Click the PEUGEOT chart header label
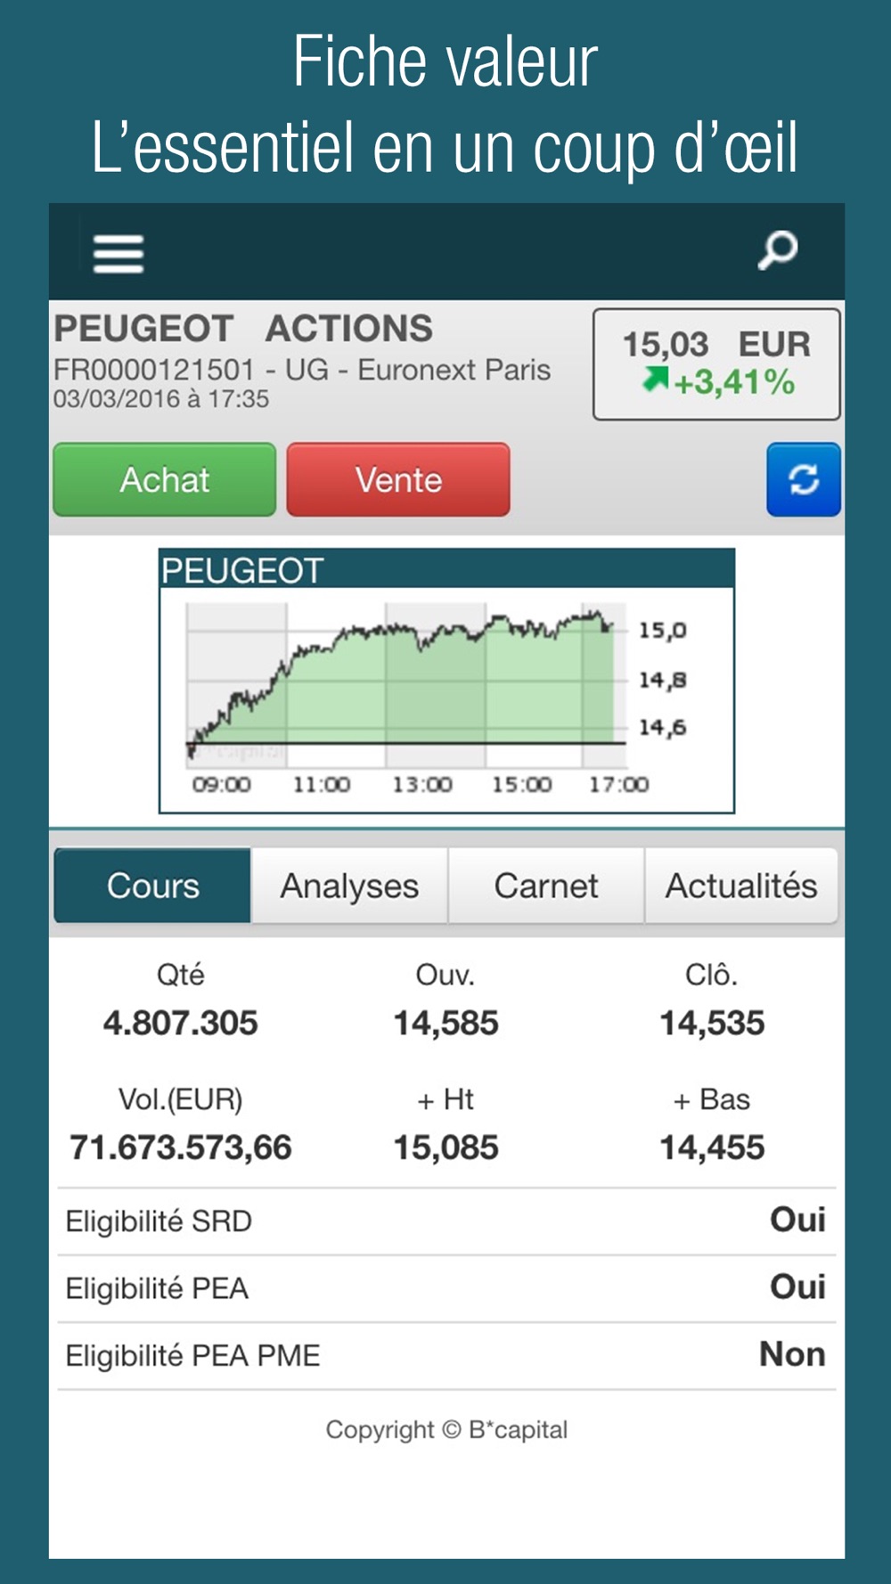 pos(241,570)
